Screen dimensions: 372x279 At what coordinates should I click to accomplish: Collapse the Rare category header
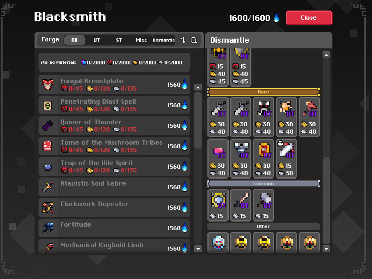[x=264, y=92]
